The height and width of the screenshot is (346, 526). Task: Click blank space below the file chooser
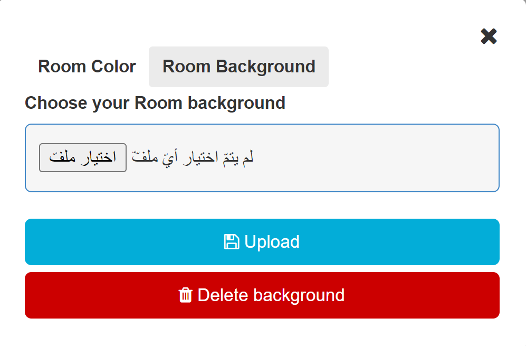(262, 204)
